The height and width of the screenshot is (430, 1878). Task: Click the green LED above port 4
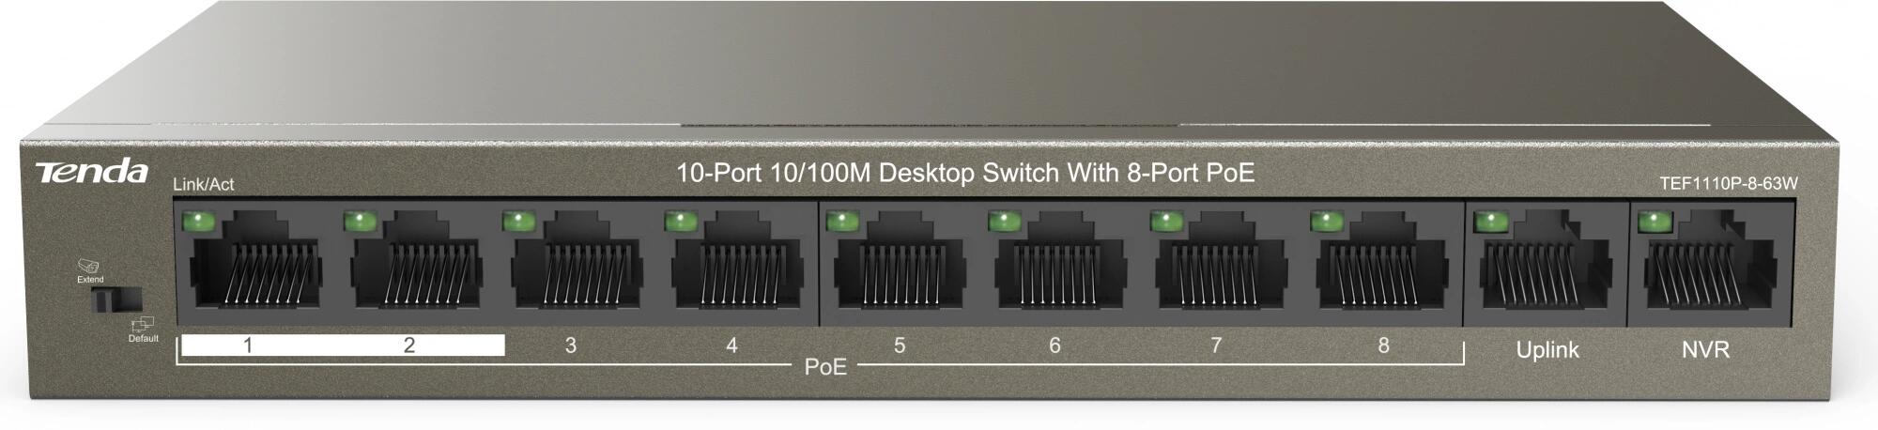coord(678,222)
